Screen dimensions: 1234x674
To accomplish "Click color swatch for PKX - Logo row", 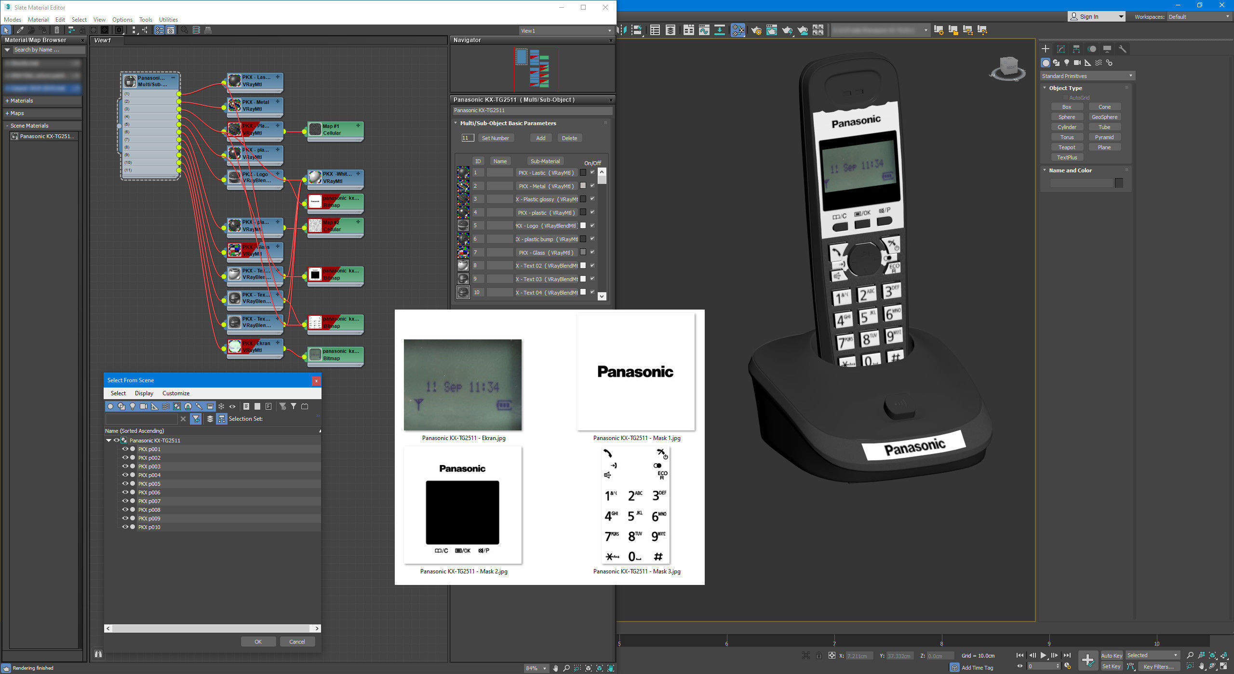I will [x=583, y=225].
